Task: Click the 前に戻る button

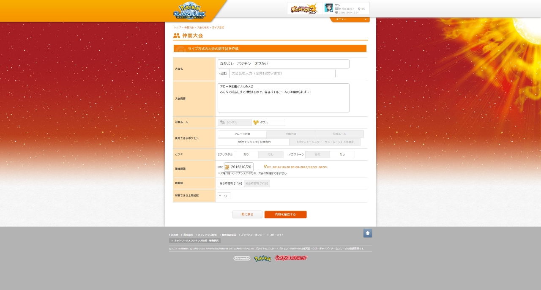Action: 247,214
